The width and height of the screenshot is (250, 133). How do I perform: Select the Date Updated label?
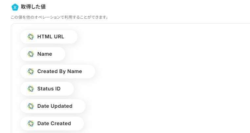coord(55,106)
